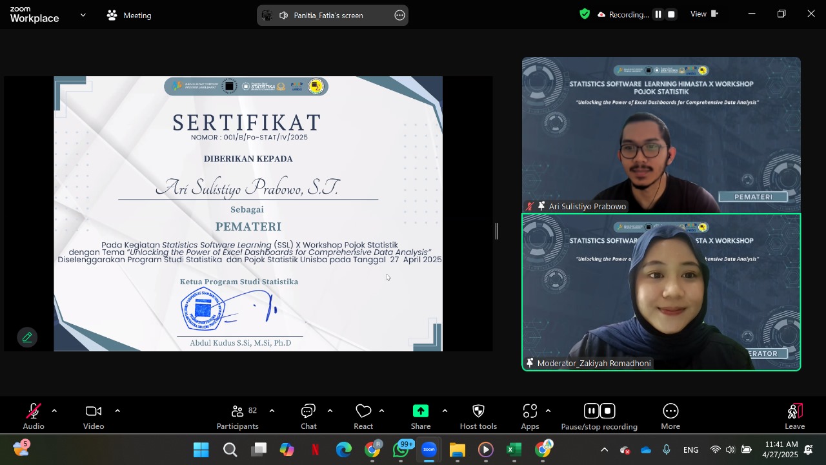The image size is (826, 465).
Task: Open taskbar Search
Action: tap(230, 449)
